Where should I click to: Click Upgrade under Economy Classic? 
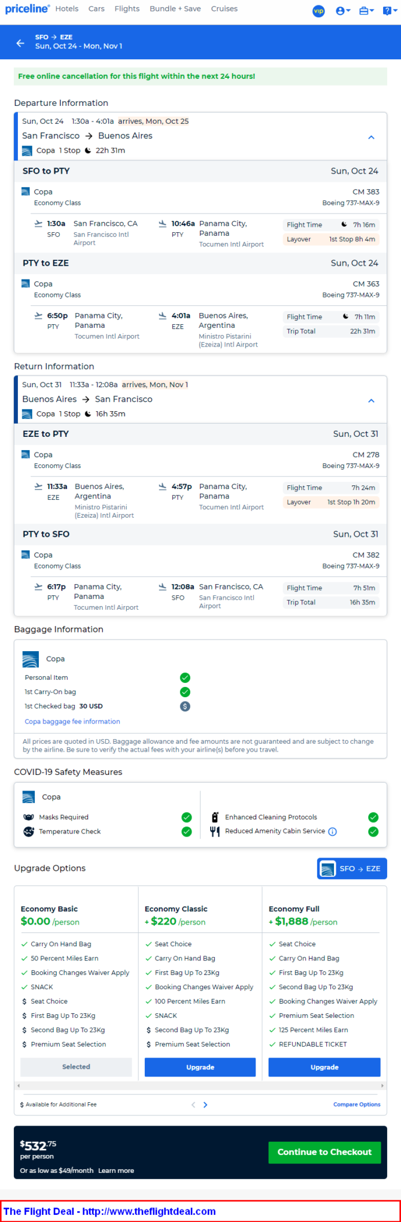(200, 1067)
